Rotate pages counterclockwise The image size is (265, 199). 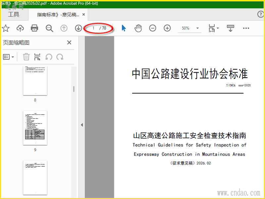[48, 57]
